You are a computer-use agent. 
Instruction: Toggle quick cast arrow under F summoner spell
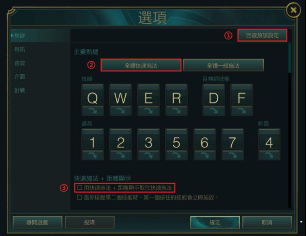242,111
